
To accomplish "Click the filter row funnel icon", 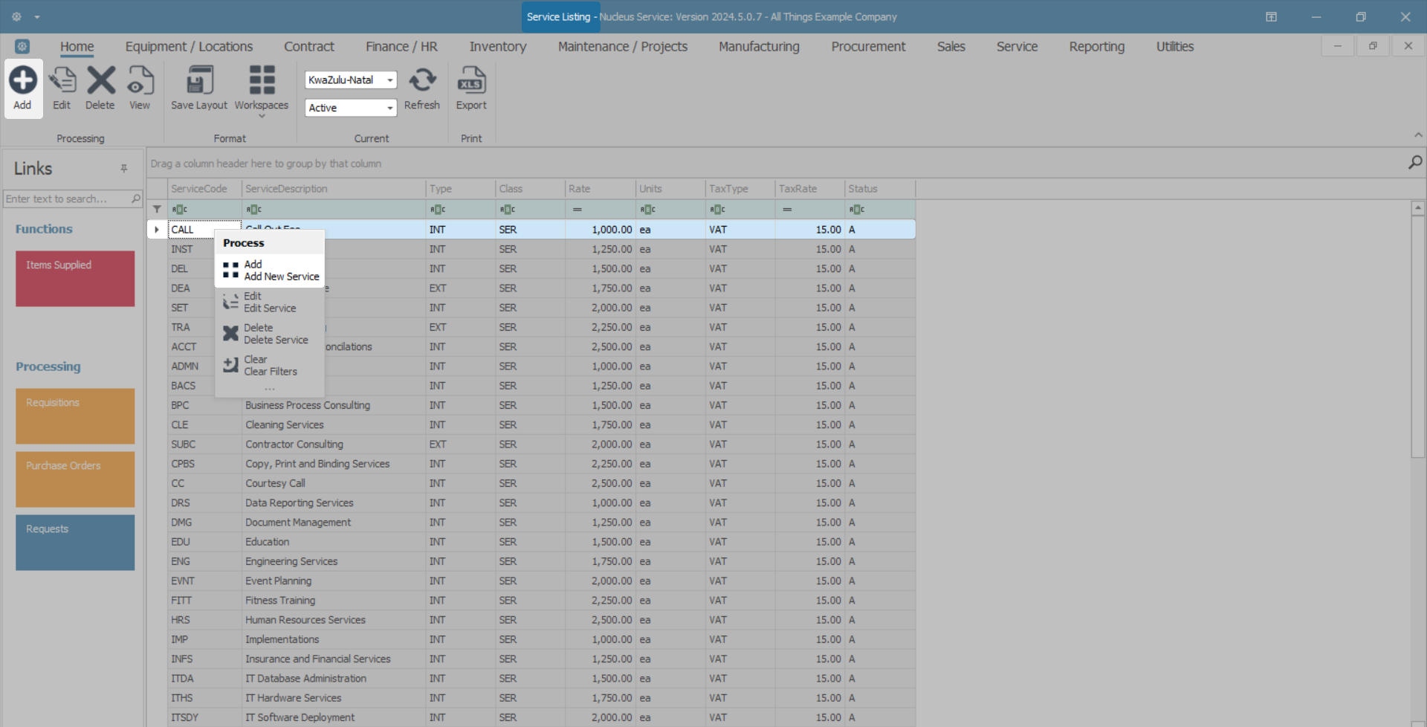I will pos(157,209).
